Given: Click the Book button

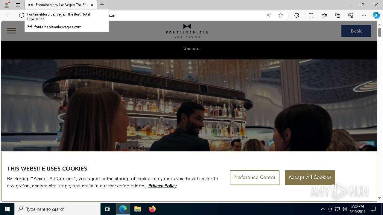Looking at the screenshot, I should (356, 31).
